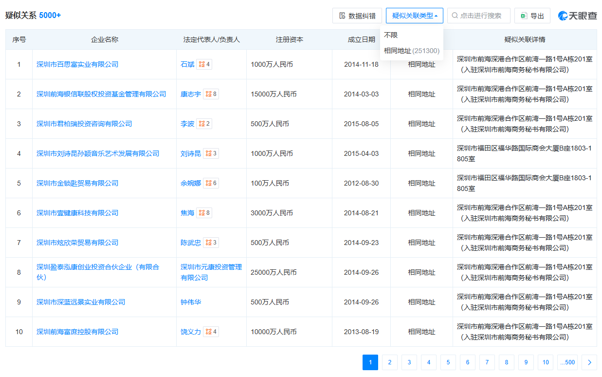Click the relation badge beside 焦海

point(204,213)
